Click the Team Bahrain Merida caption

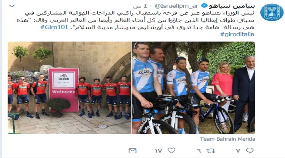click(x=227, y=139)
